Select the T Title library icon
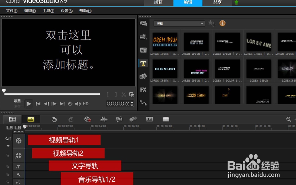This screenshot has width=296, height=185. (x=143, y=64)
